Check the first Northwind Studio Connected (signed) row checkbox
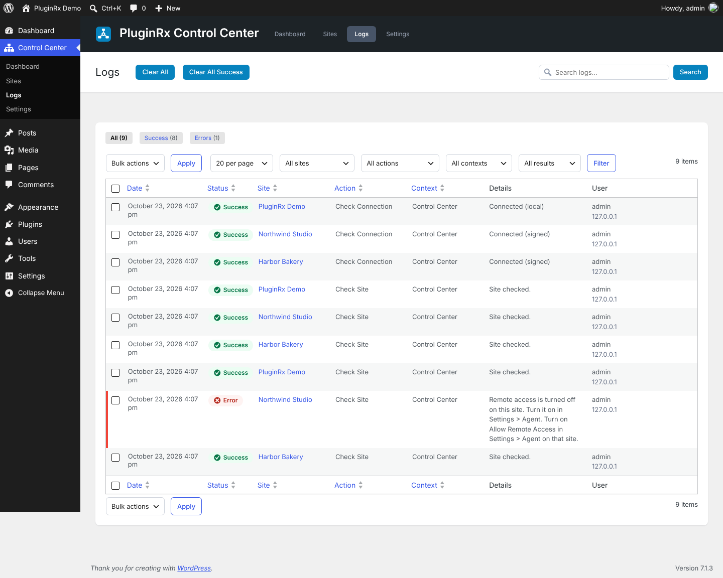Image resolution: width=723 pixels, height=578 pixels. coord(115,235)
